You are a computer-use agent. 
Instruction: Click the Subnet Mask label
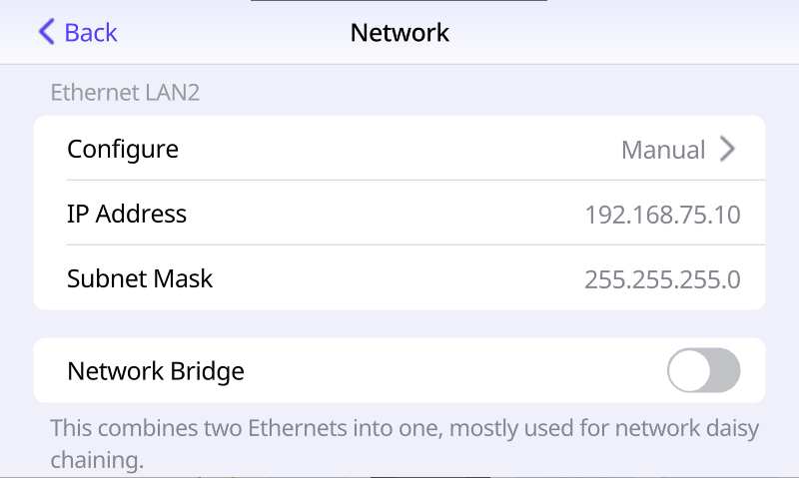click(x=140, y=278)
